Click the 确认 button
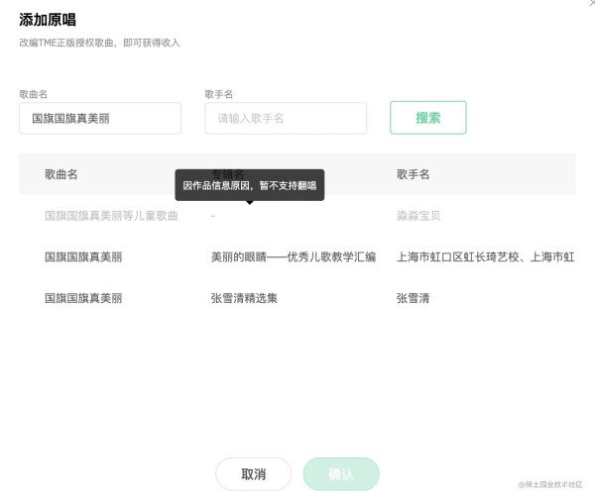Image resolution: width=595 pixels, height=501 pixels. [x=341, y=474]
